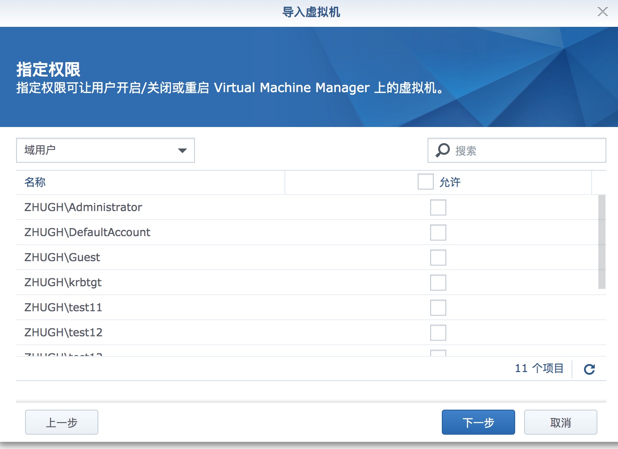This screenshot has height=449, width=618.
Task: Select the ZHUGH\DefaultAccount row name
Action: coord(87,233)
